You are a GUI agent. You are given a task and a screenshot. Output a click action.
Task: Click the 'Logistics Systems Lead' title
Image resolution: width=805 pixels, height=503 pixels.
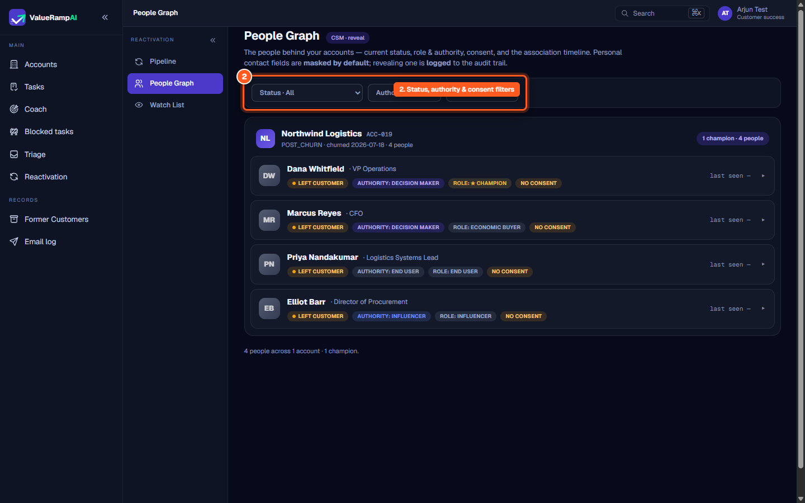pos(402,258)
